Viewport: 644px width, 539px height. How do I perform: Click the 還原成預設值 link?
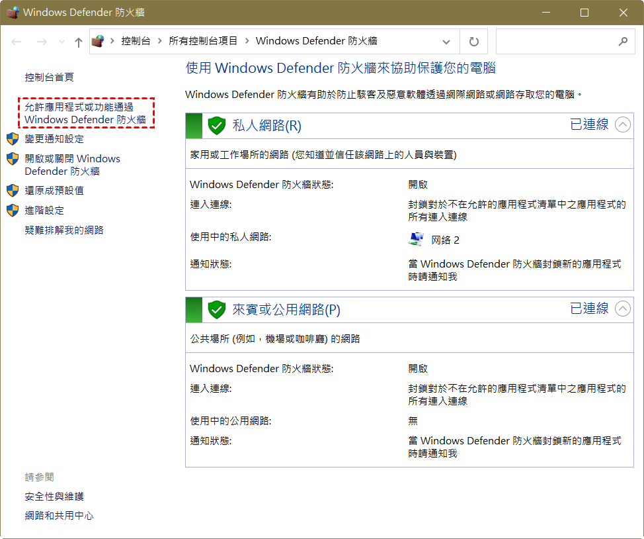coord(54,191)
